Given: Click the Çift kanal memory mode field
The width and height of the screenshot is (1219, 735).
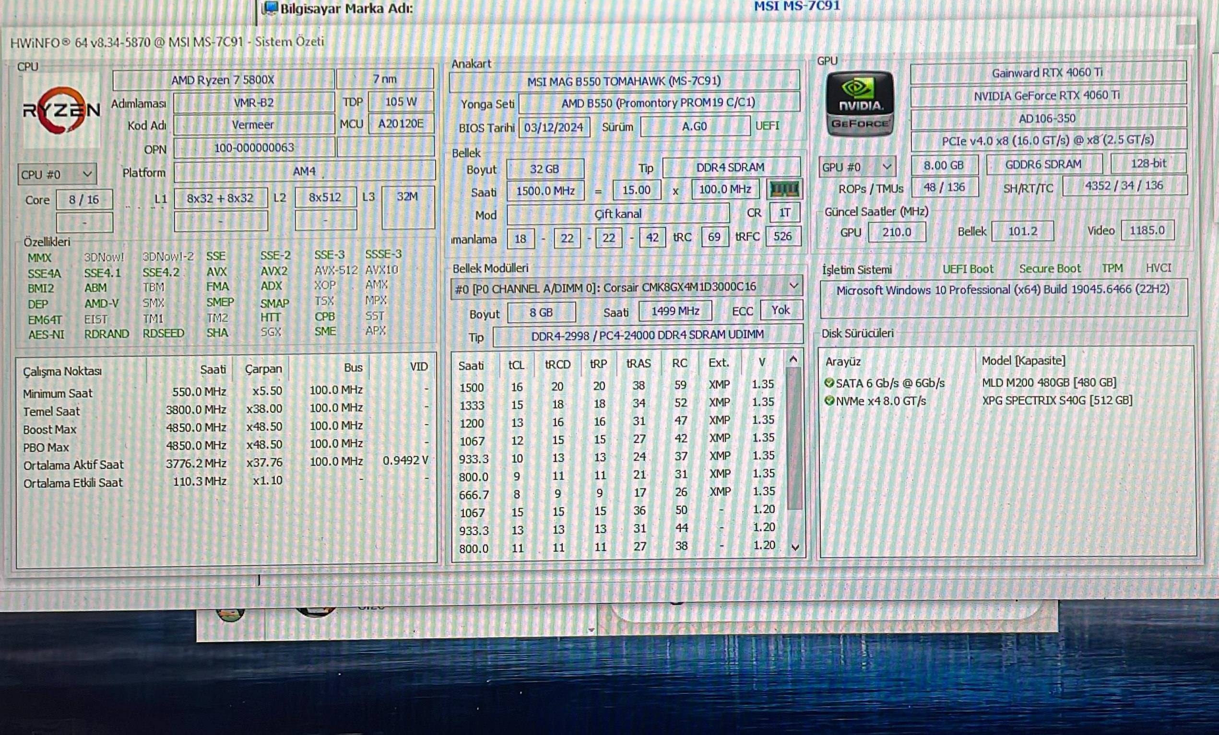Looking at the screenshot, I should [x=618, y=213].
